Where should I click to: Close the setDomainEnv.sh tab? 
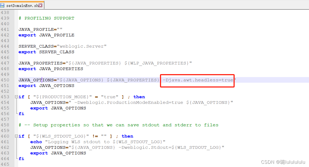[40, 5]
